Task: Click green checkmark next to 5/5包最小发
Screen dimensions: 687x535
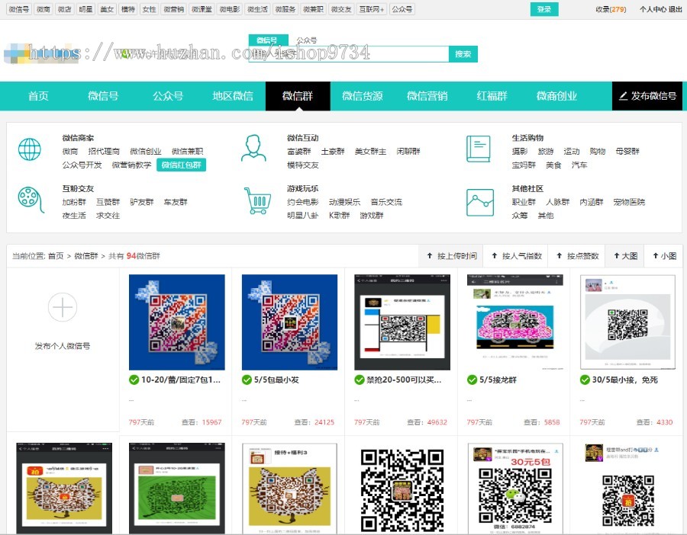Action: pyautogui.click(x=247, y=380)
